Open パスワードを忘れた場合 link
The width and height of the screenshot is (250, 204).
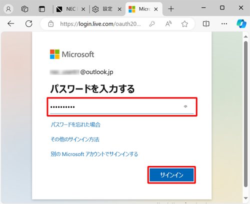point(75,124)
